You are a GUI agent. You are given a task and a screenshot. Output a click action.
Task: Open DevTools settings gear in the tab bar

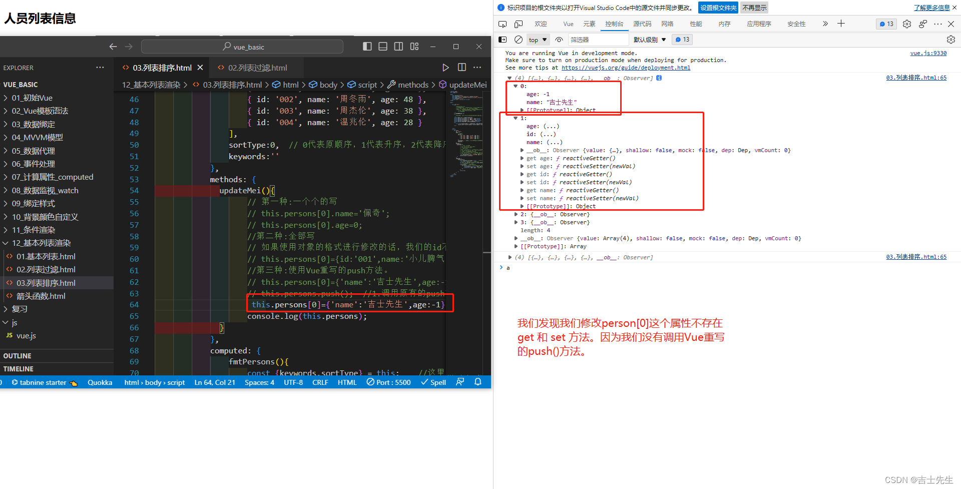click(x=907, y=24)
